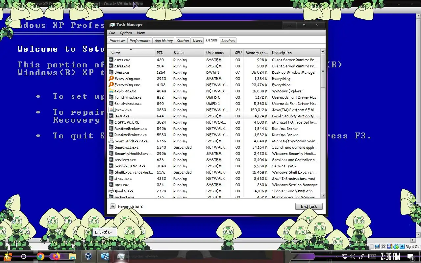This screenshot has height=263, width=421.
Task: Switch to the XP virtual machine taskbar icon
Action: tap(105, 256)
